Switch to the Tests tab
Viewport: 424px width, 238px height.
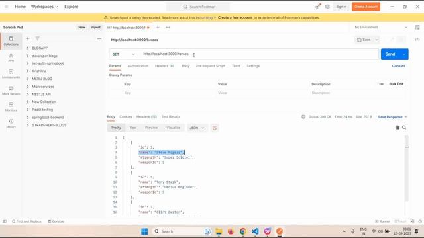(x=236, y=66)
